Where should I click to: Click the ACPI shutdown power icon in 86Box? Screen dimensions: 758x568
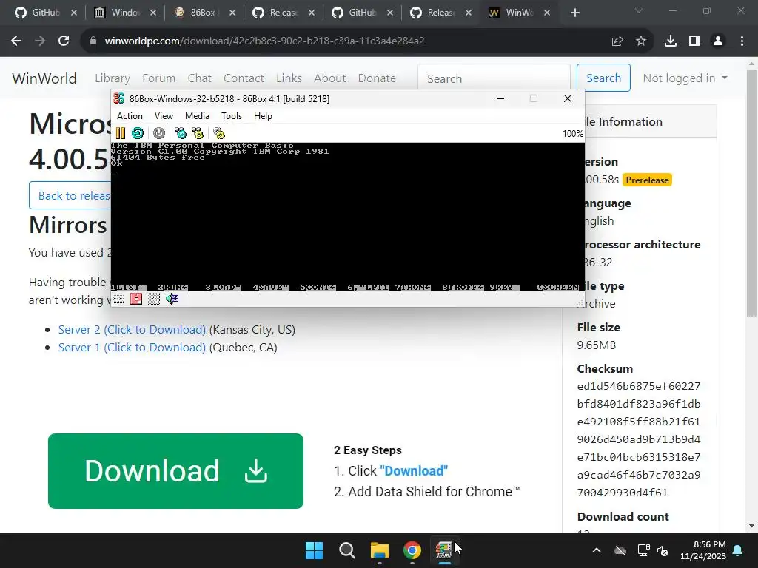pos(159,133)
